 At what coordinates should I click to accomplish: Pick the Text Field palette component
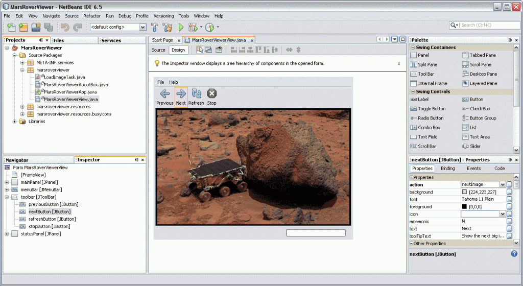[x=423, y=137]
